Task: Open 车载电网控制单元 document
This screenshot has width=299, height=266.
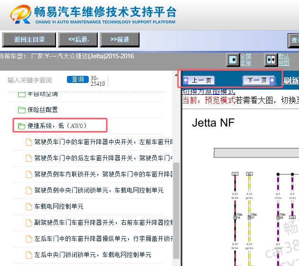Action: coord(59,206)
